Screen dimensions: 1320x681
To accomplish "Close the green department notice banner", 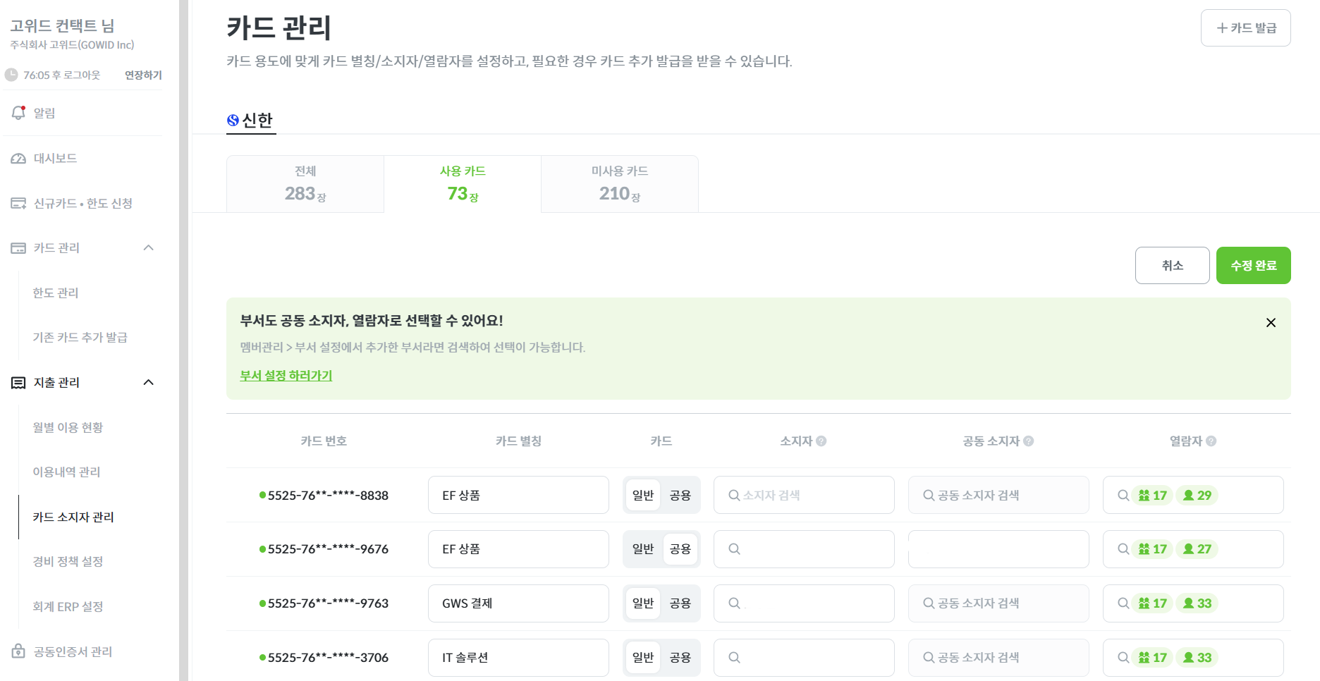I will 1271,323.
